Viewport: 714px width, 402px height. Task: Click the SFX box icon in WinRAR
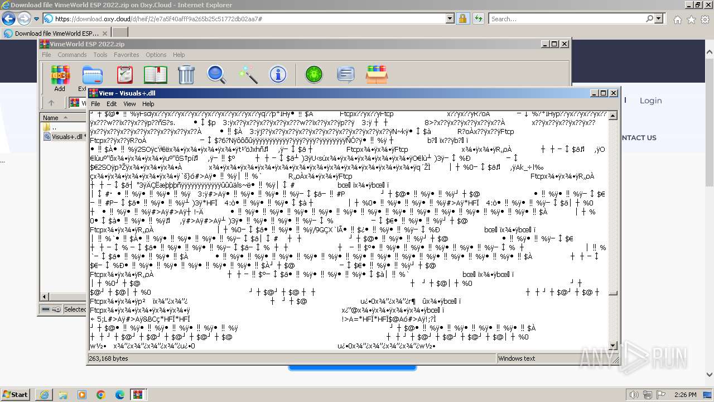click(x=377, y=75)
